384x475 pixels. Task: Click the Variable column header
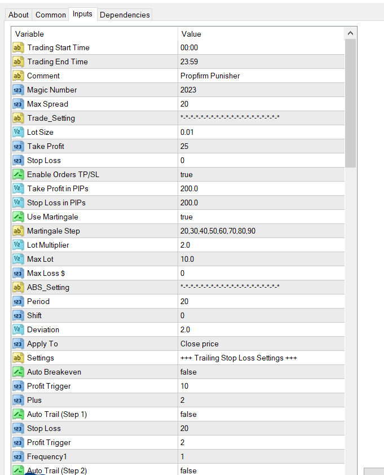[95, 34]
